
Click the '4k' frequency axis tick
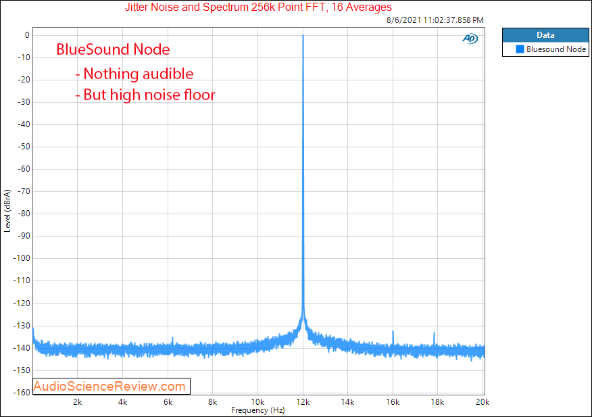123,402
